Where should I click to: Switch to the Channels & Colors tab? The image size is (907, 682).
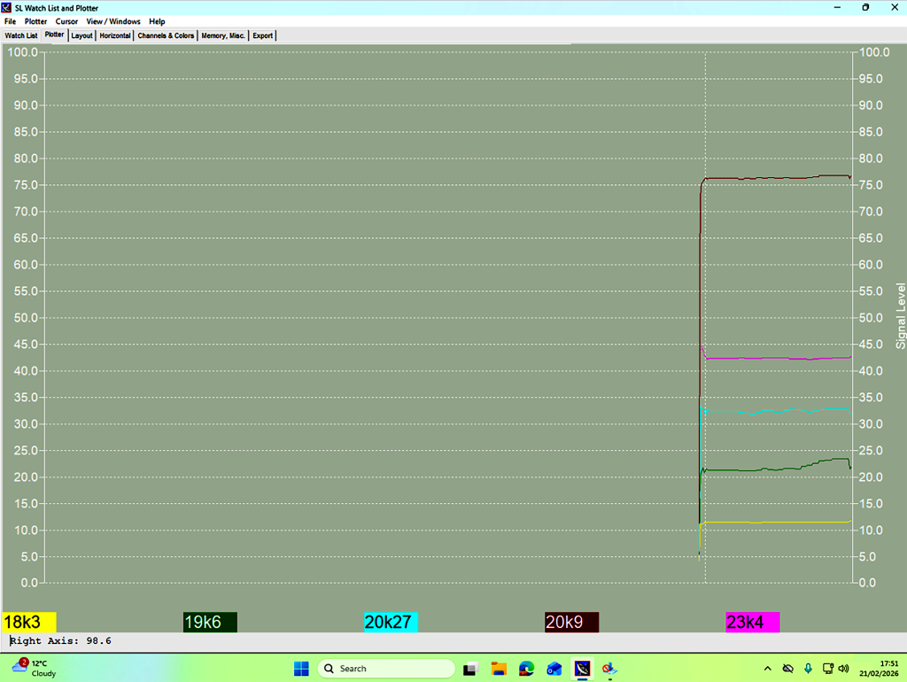click(166, 36)
